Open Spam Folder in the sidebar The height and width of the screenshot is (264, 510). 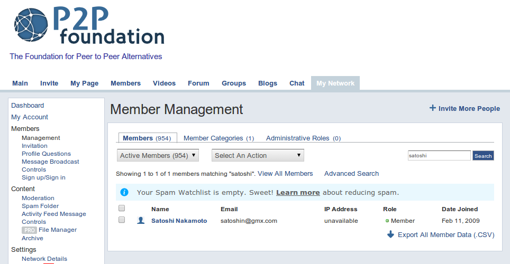(40, 206)
